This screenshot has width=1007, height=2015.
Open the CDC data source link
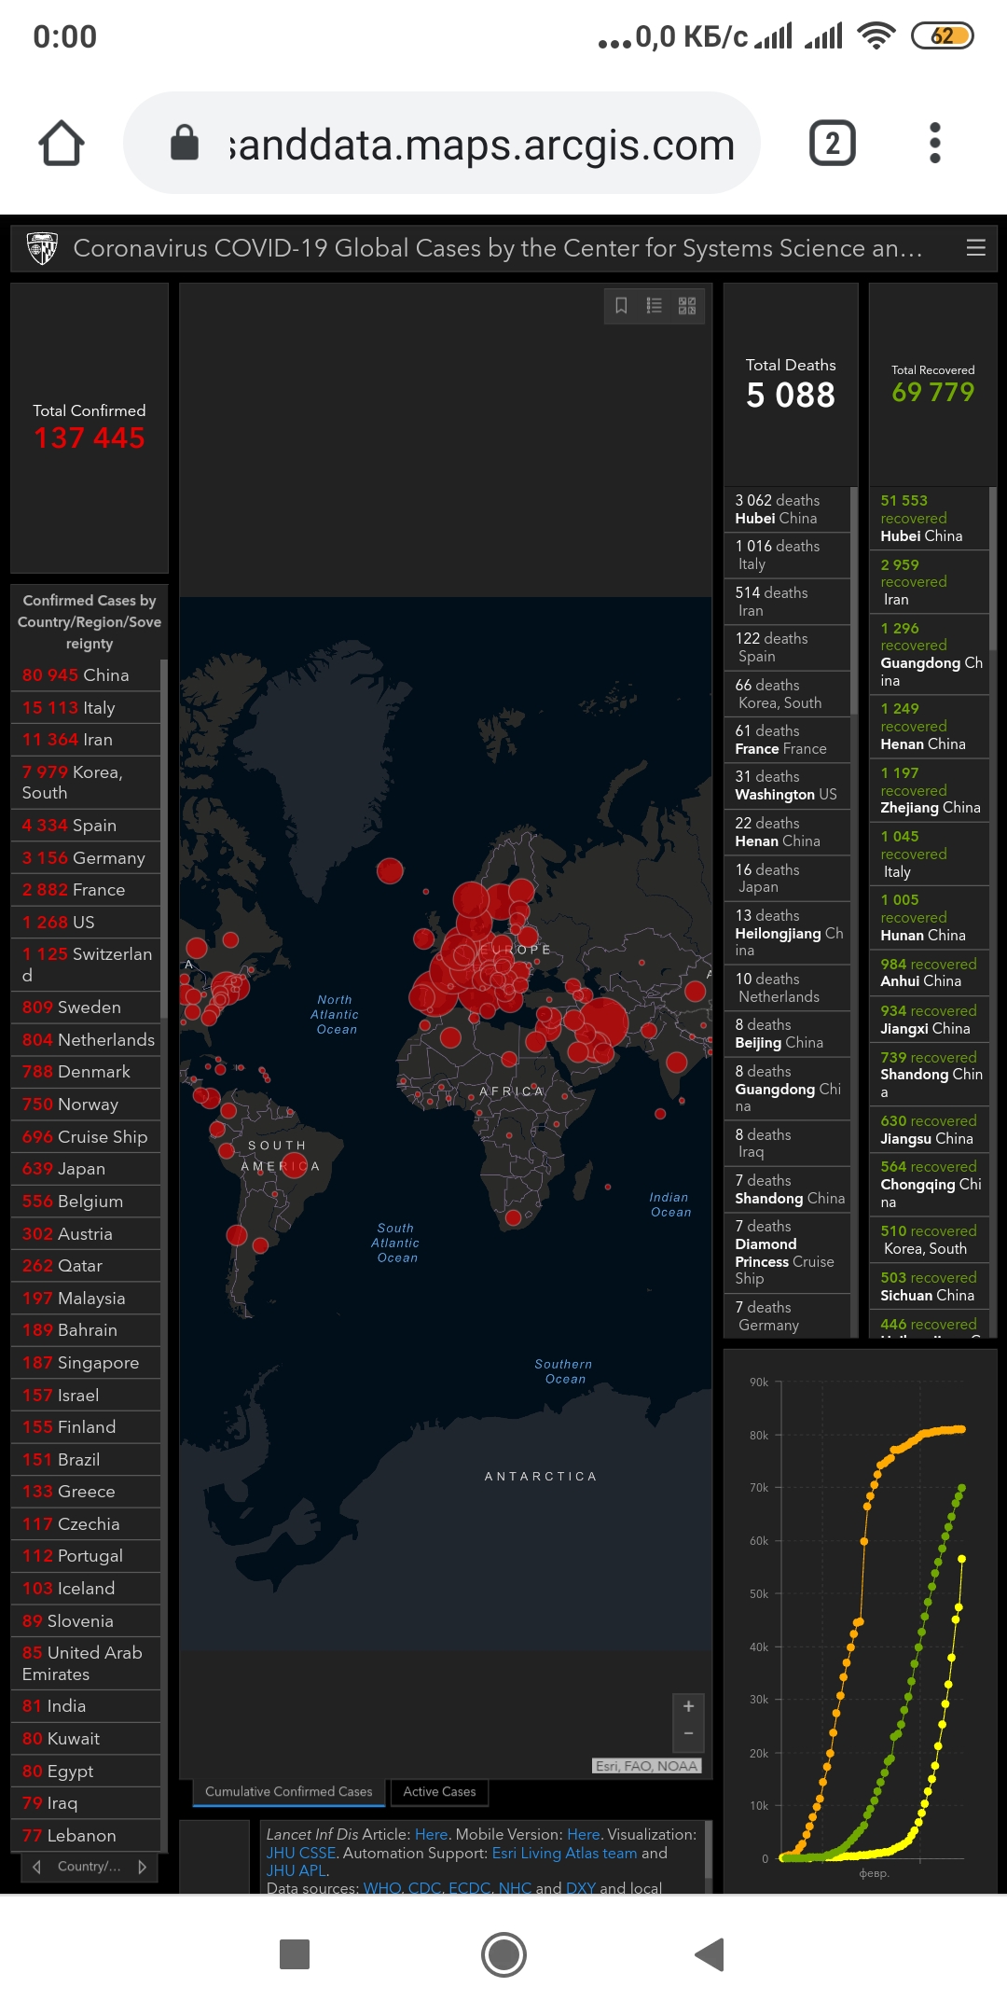click(424, 1888)
